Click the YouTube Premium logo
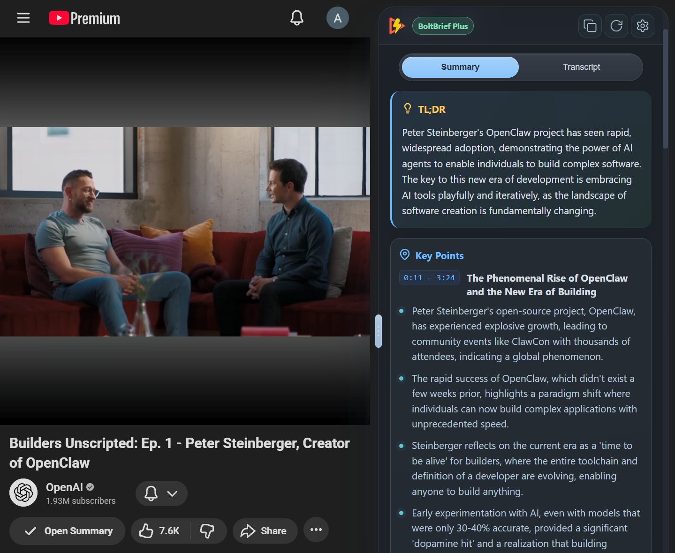The height and width of the screenshot is (553, 675). point(84,18)
